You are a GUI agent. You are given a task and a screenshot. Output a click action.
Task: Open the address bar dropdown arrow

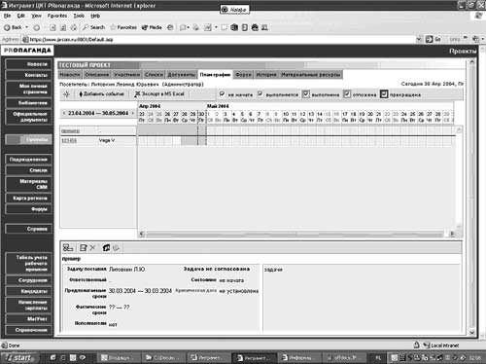[419, 39]
